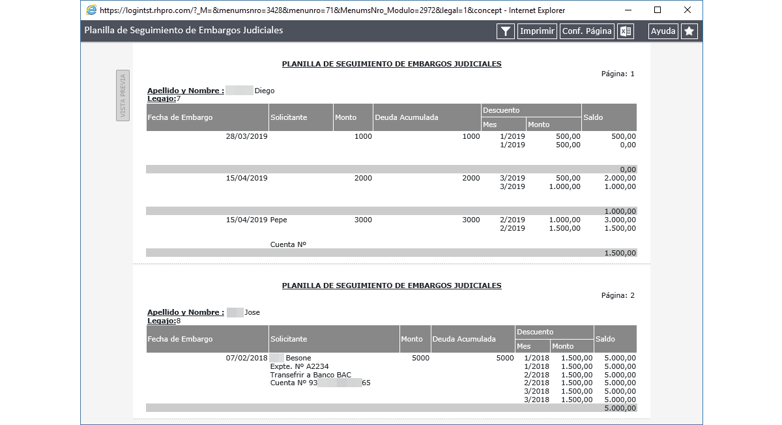Click page 1 report title heading
782x425 pixels.
392,64
